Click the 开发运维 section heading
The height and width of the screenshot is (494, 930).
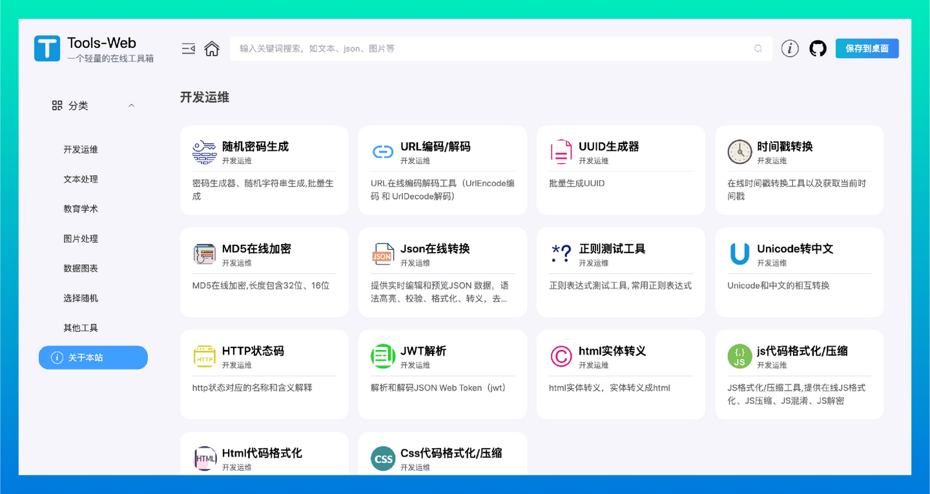205,98
